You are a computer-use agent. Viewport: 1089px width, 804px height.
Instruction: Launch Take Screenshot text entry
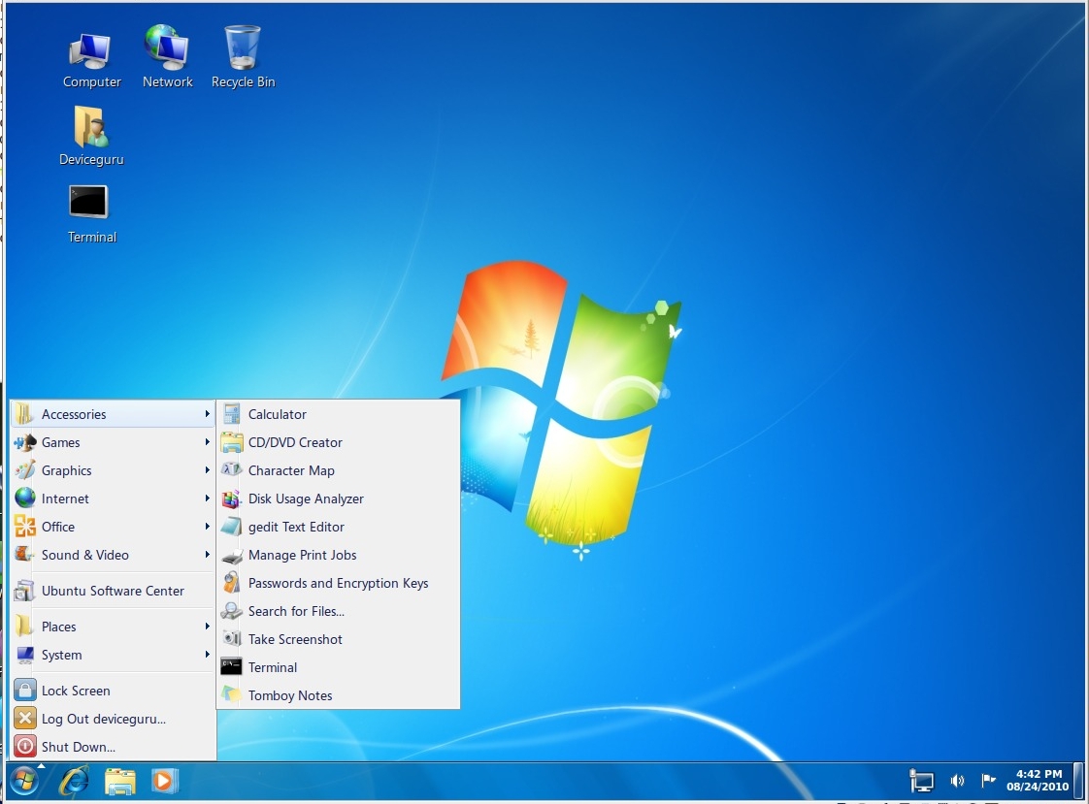(295, 639)
